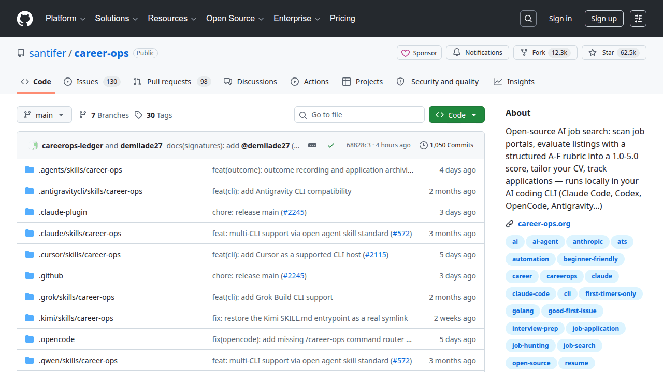Open the santifer owner link
663x372 pixels.
(x=48, y=53)
